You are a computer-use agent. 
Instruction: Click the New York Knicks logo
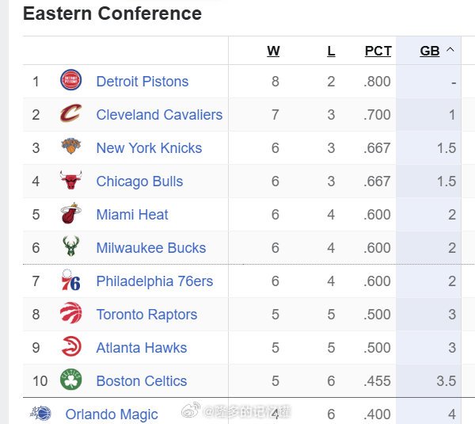[x=70, y=147]
